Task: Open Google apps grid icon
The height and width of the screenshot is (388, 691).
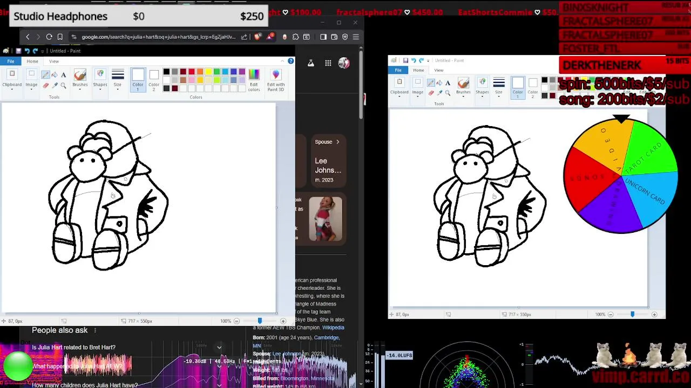Action: 328,63
